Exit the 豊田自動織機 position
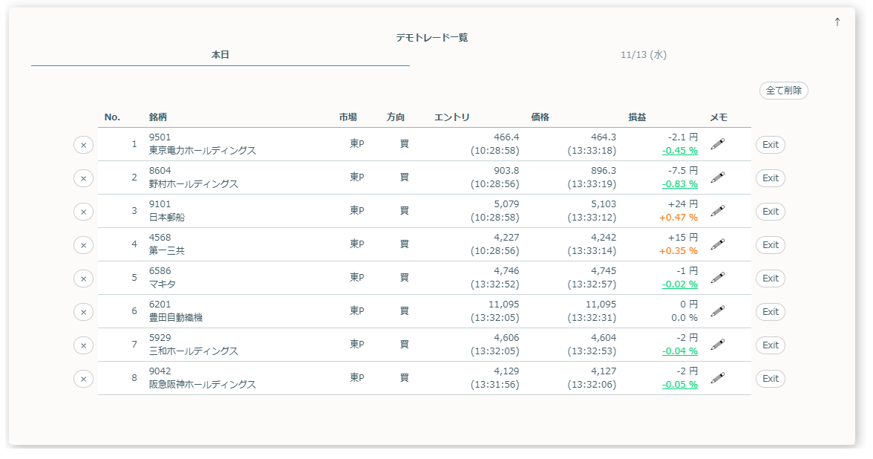The width and height of the screenshot is (873, 459). (x=770, y=311)
